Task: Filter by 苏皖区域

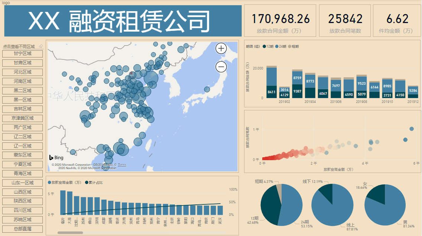Action: [23, 220]
